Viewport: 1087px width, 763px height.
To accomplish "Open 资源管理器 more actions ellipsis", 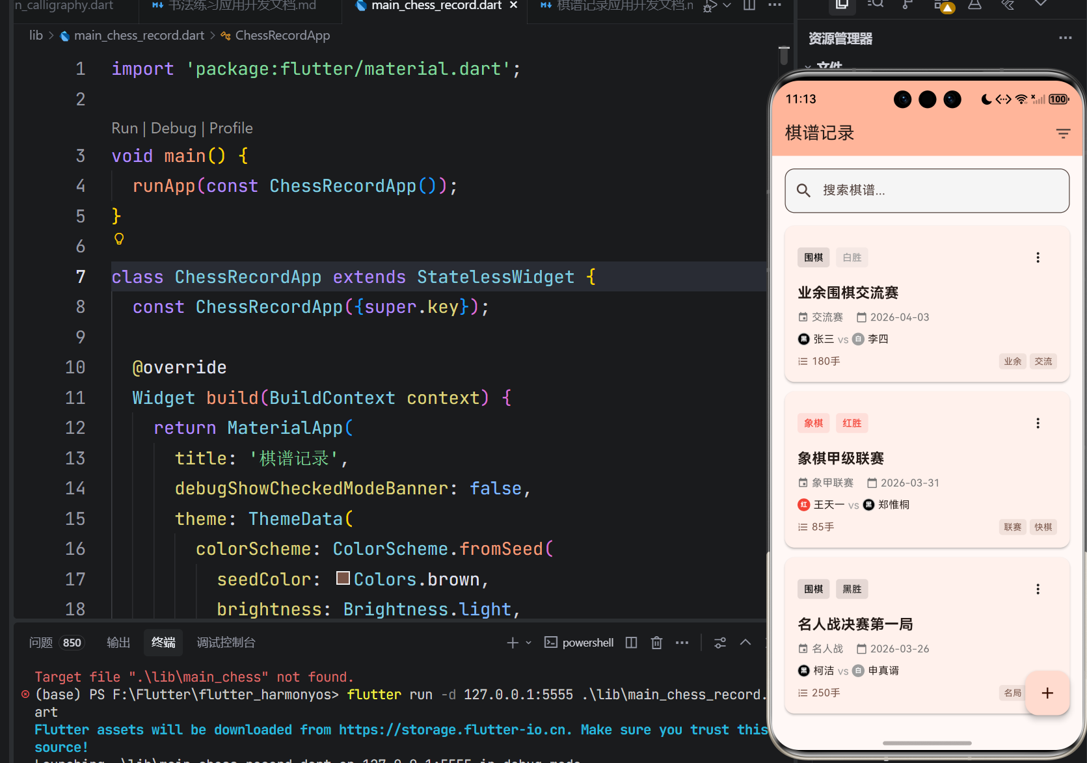I will tap(1065, 38).
